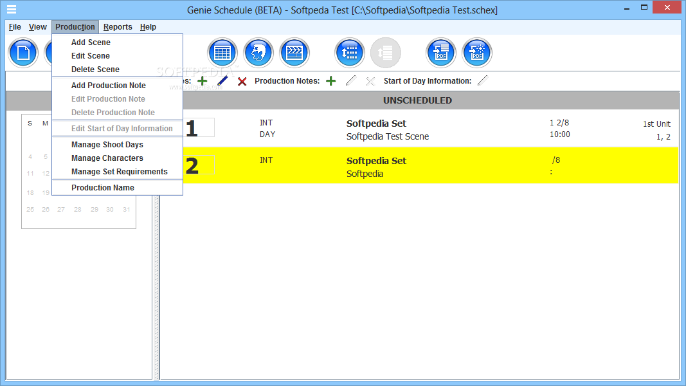Maximize the Genie Schedule window
686x386 pixels.
point(644,8)
